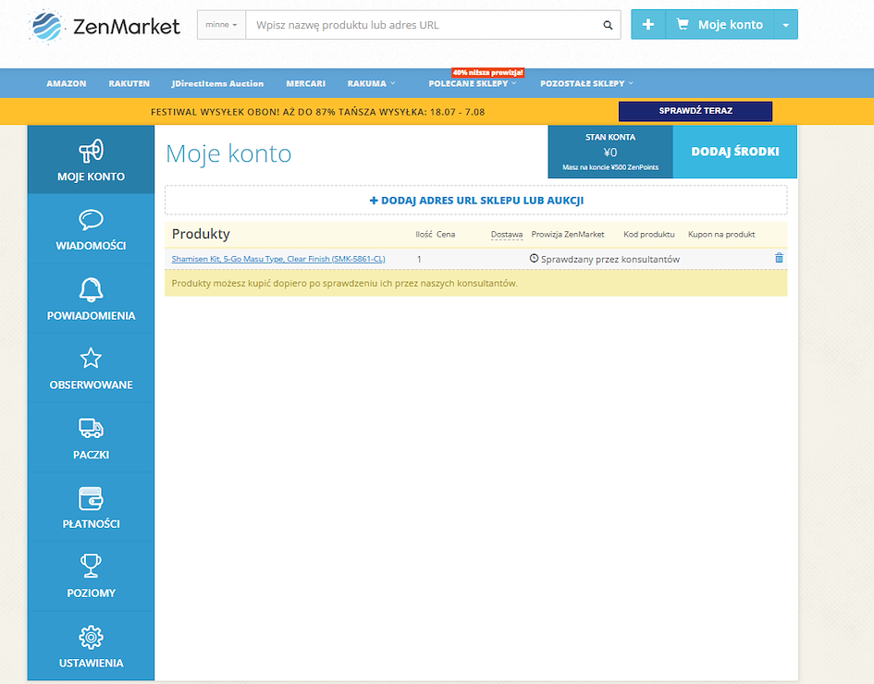Open the minne shop selector dropdown

[221, 25]
